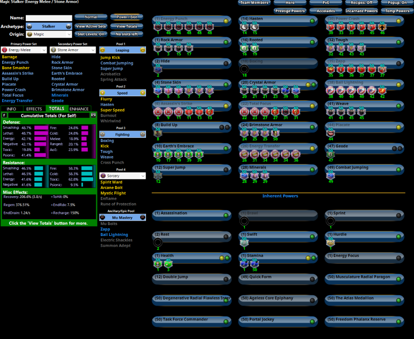Click the Smashing defense magenta bar
This screenshot has width=414, height=339.
(41, 128)
